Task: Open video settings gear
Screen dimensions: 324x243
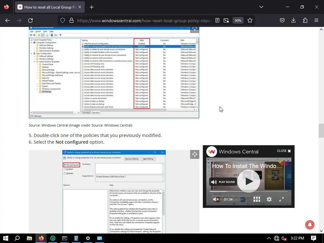Action: click(269, 199)
